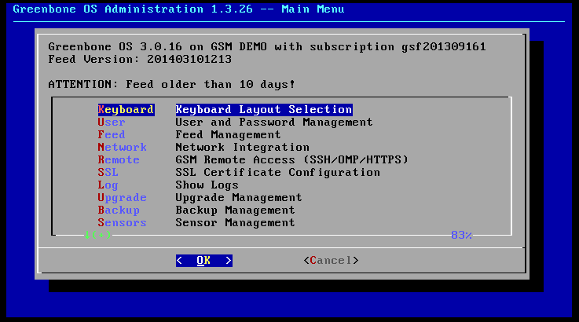Screen dimensions: 579x322
Task: Select the SSL menu entry
Action: [x=108, y=173]
